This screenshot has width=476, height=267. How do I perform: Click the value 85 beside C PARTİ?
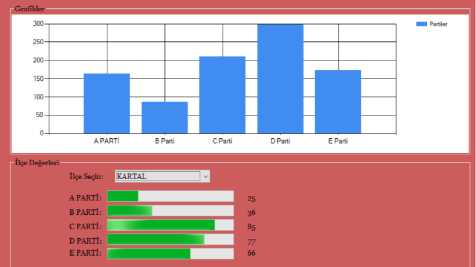click(x=252, y=227)
